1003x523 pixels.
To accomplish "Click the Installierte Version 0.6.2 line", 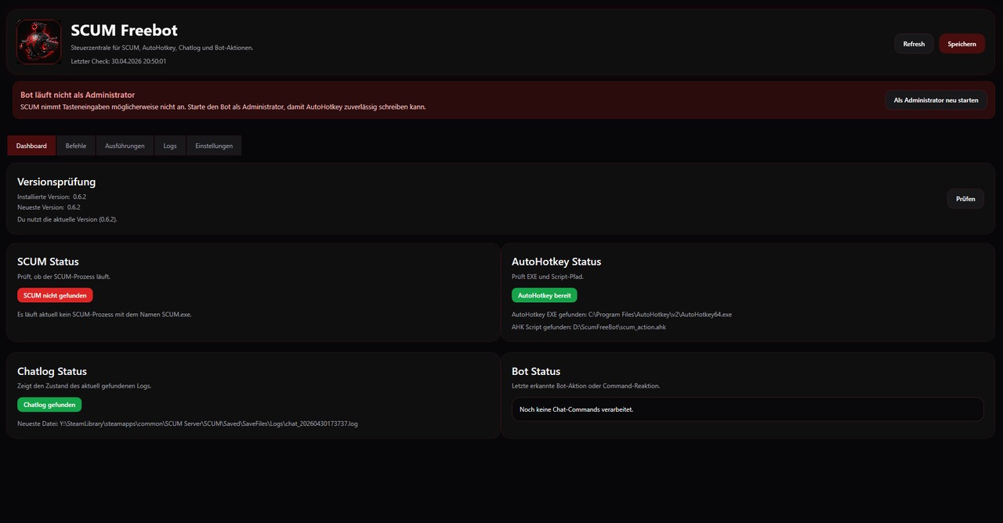I will pyautogui.click(x=52, y=197).
